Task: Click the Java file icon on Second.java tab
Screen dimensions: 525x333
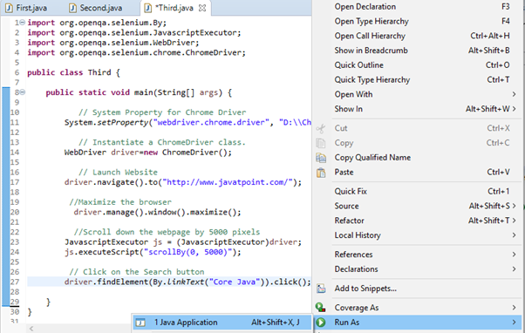Action: pos(72,8)
